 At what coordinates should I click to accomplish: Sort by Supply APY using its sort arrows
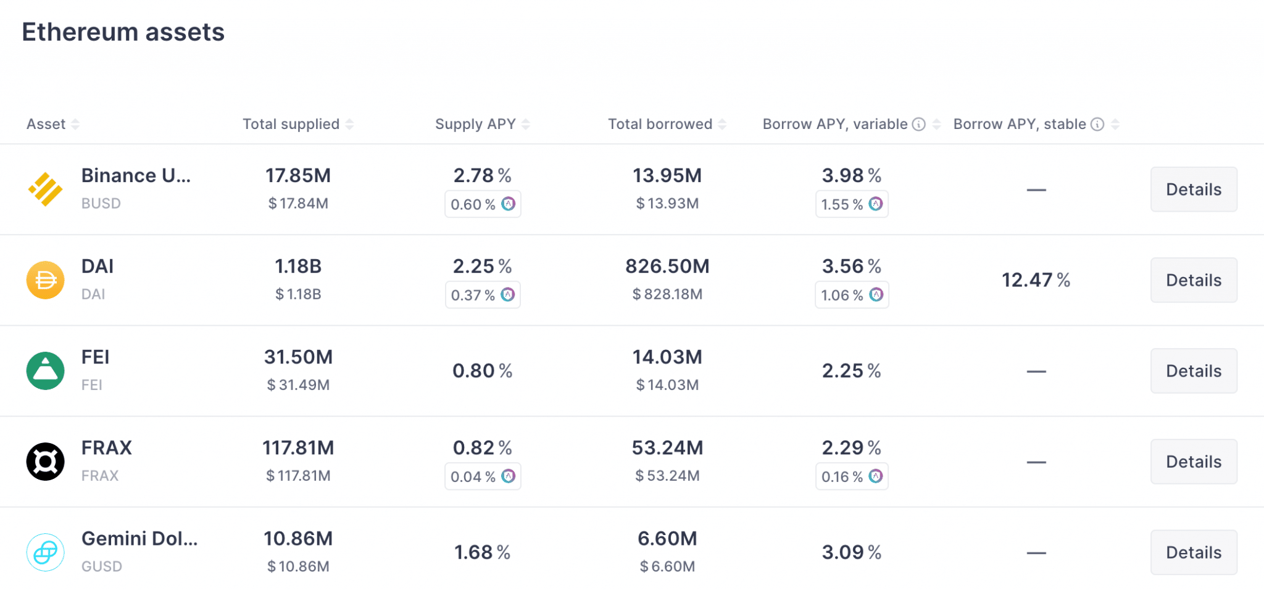[x=526, y=125]
